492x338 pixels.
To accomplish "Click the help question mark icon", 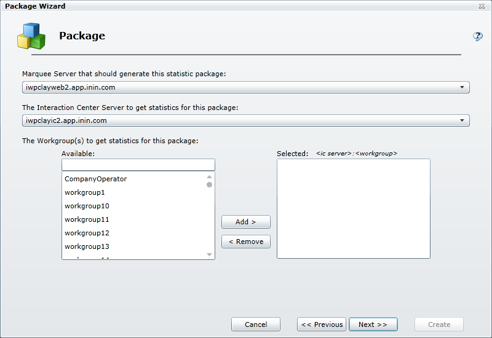I will [x=477, y=36].
